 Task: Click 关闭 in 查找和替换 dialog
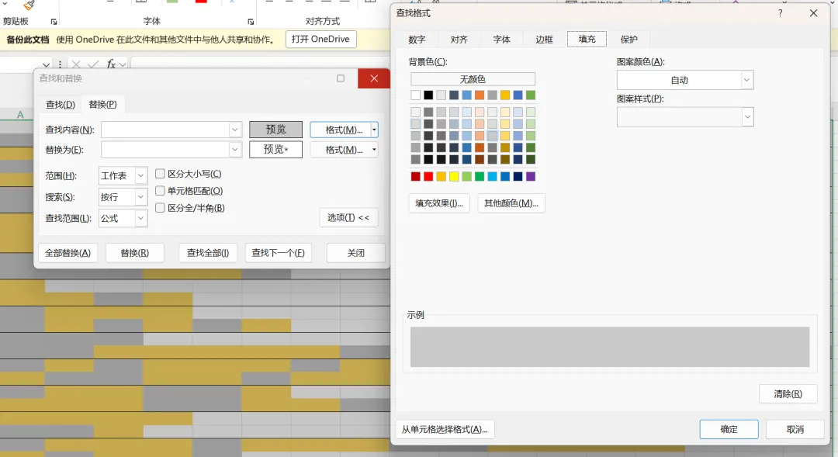356,253
